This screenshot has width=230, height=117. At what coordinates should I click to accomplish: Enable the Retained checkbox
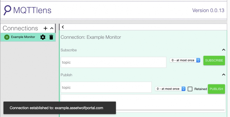(x=190, y=89)
